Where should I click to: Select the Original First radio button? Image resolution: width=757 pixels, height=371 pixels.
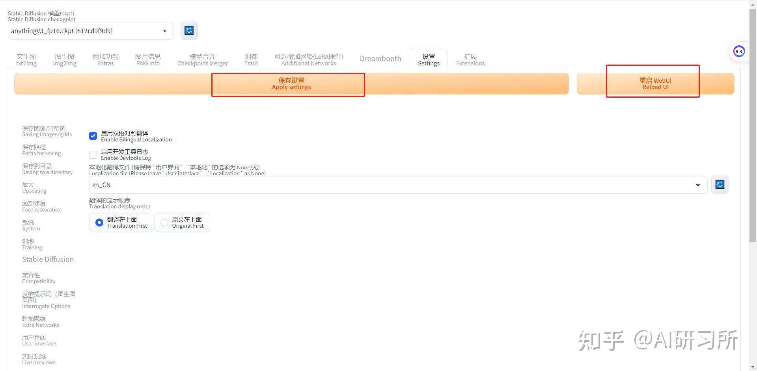164,222
